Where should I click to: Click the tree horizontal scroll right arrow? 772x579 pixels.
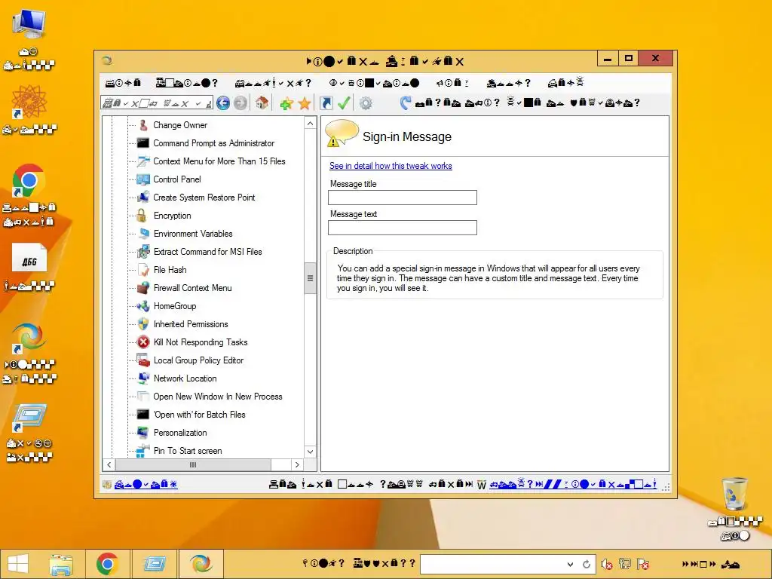point(297,464)
